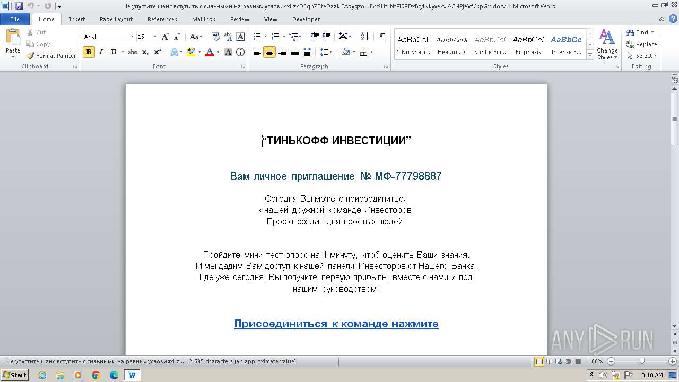
Task: Justify paragraph text
Action: click(x=295, y=52)
